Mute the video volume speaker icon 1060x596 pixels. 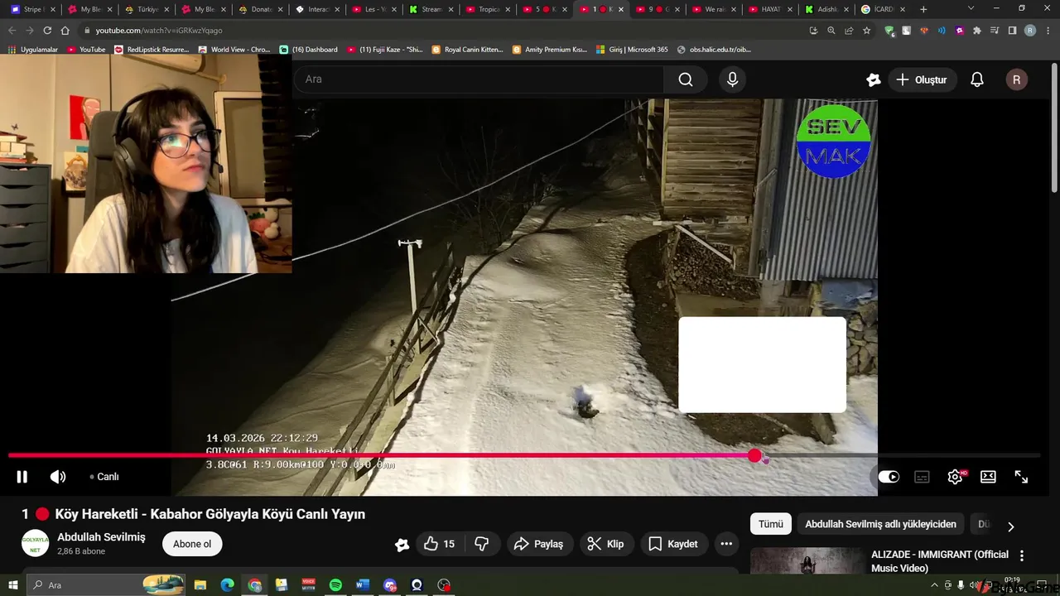click(58, 477)
